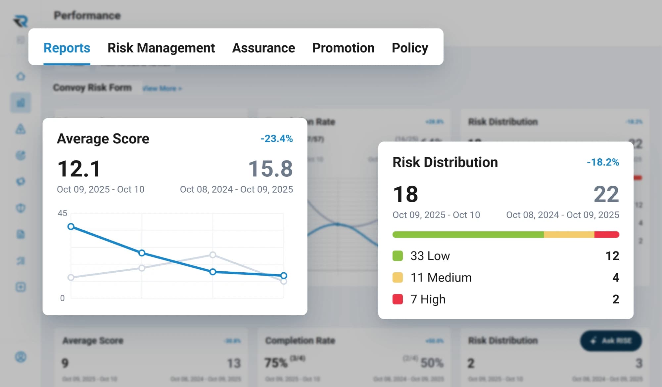The width and height of the screenshot is (662, 387).
Task: Click the Ask RISE button
Action: pos(611,340)
